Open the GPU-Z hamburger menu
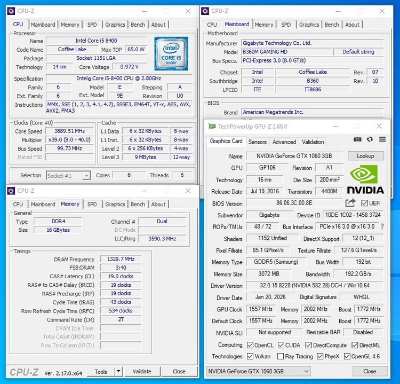The height and width of the screenshot is (384, 400). (382, 139)
